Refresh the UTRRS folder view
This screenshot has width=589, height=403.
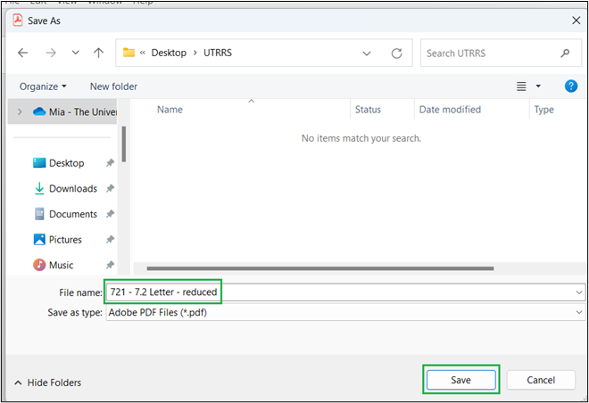(x=396, y=53)
